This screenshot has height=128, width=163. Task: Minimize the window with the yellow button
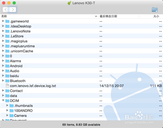tap(9, 3)
